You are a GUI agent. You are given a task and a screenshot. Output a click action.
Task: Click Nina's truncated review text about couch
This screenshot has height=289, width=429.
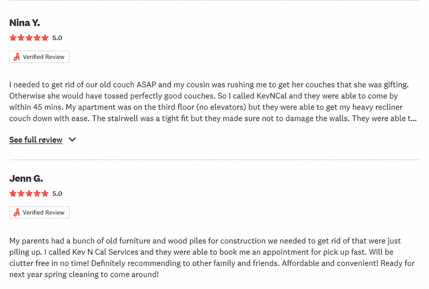[213, 102]
